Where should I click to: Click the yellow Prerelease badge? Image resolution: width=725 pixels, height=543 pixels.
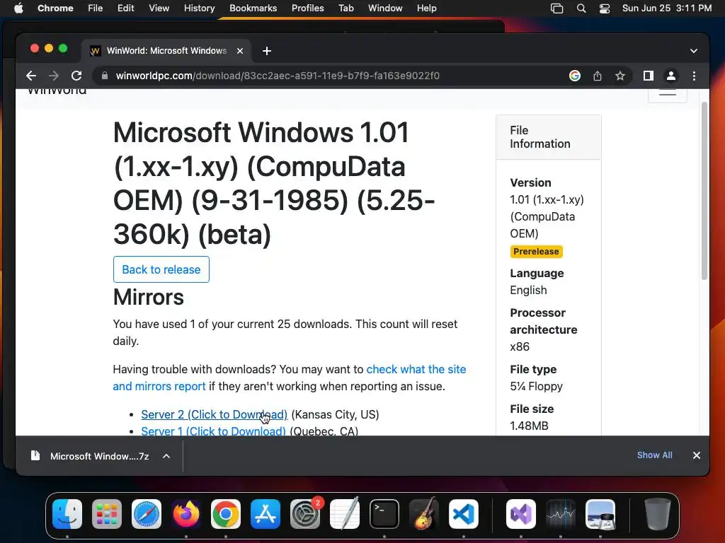pos(537,252)
